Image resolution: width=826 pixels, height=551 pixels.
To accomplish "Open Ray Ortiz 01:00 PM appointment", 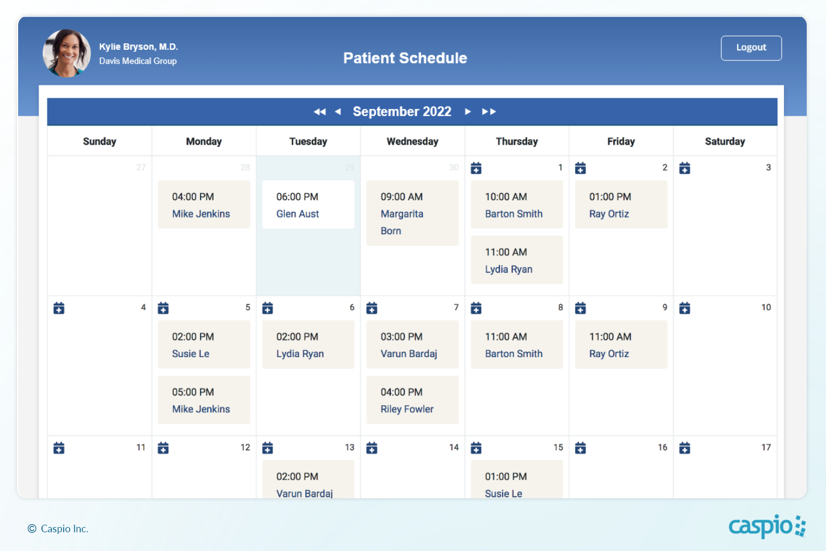I will 621,205.
